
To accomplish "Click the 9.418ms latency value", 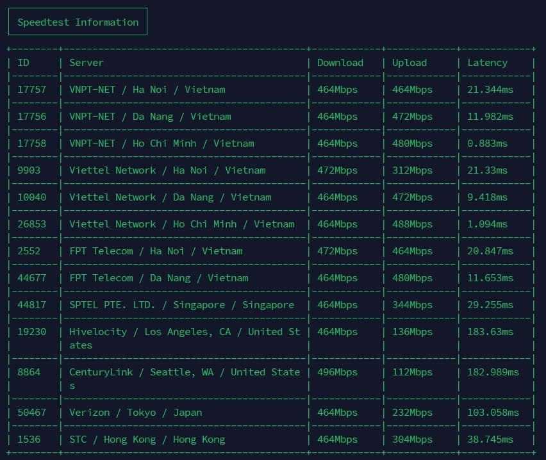I will tap(487, 197).
